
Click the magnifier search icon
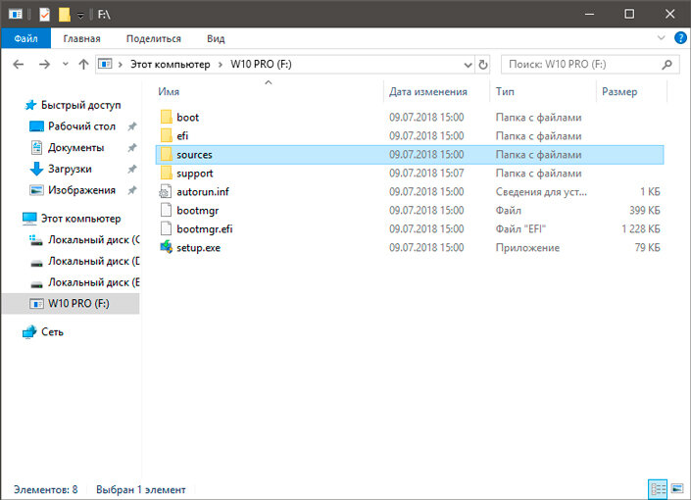pyautogui.click(x=666, y=65)
